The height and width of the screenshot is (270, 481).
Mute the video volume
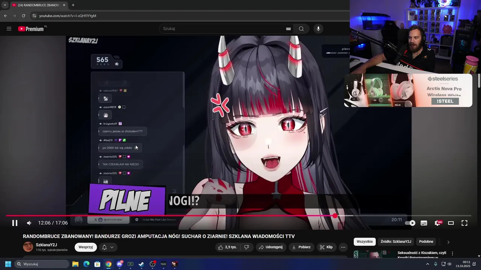[x=29, y=223]
